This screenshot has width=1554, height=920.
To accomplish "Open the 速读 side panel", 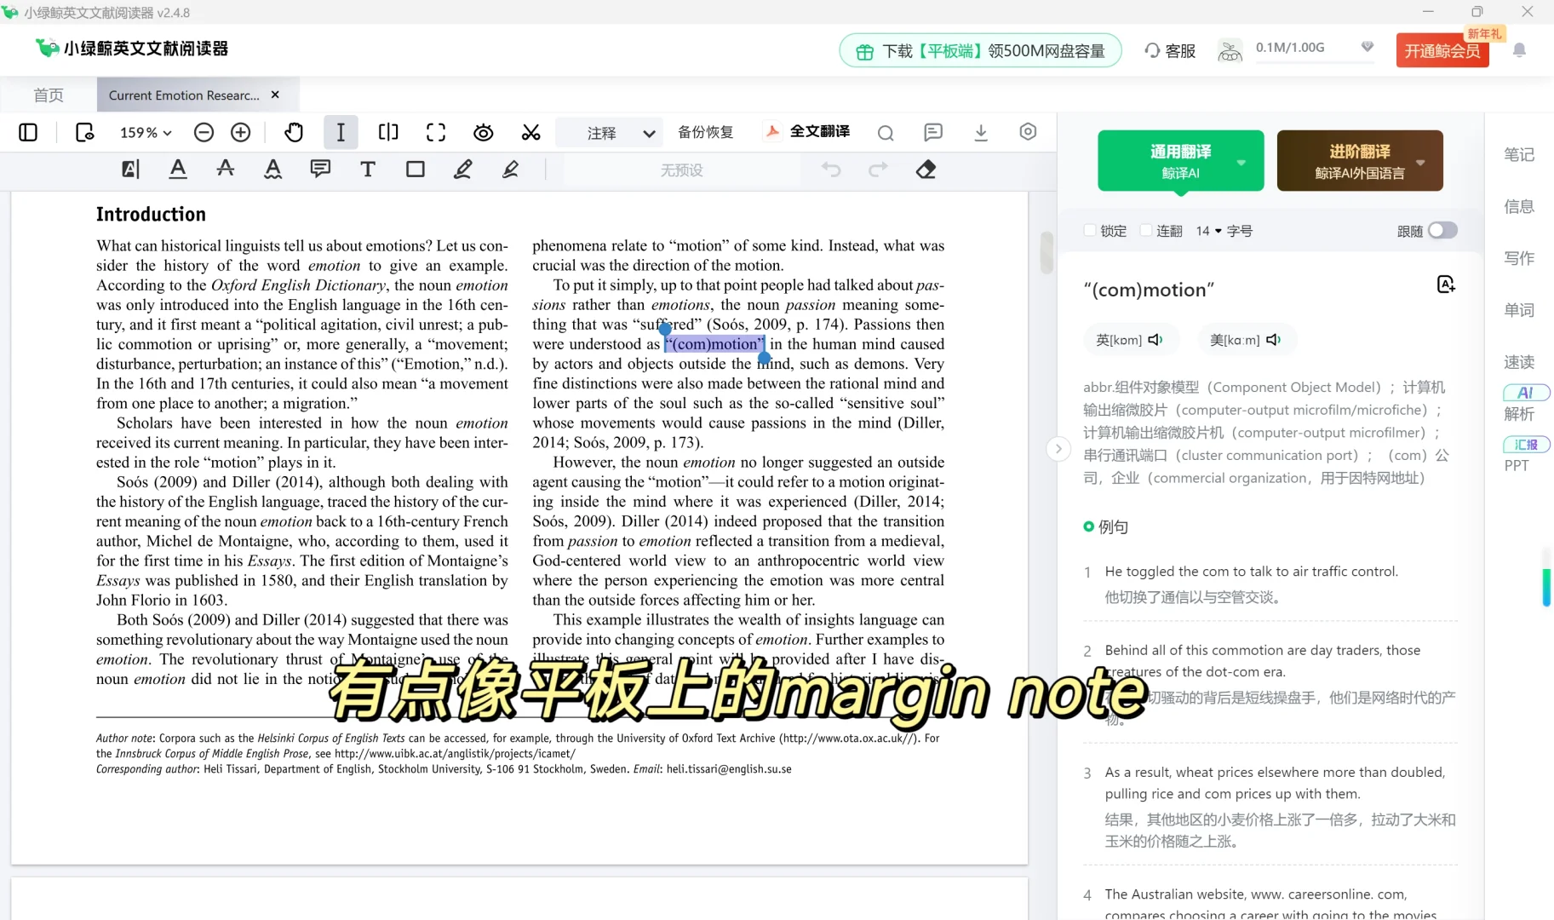I will coord(1519,362).
